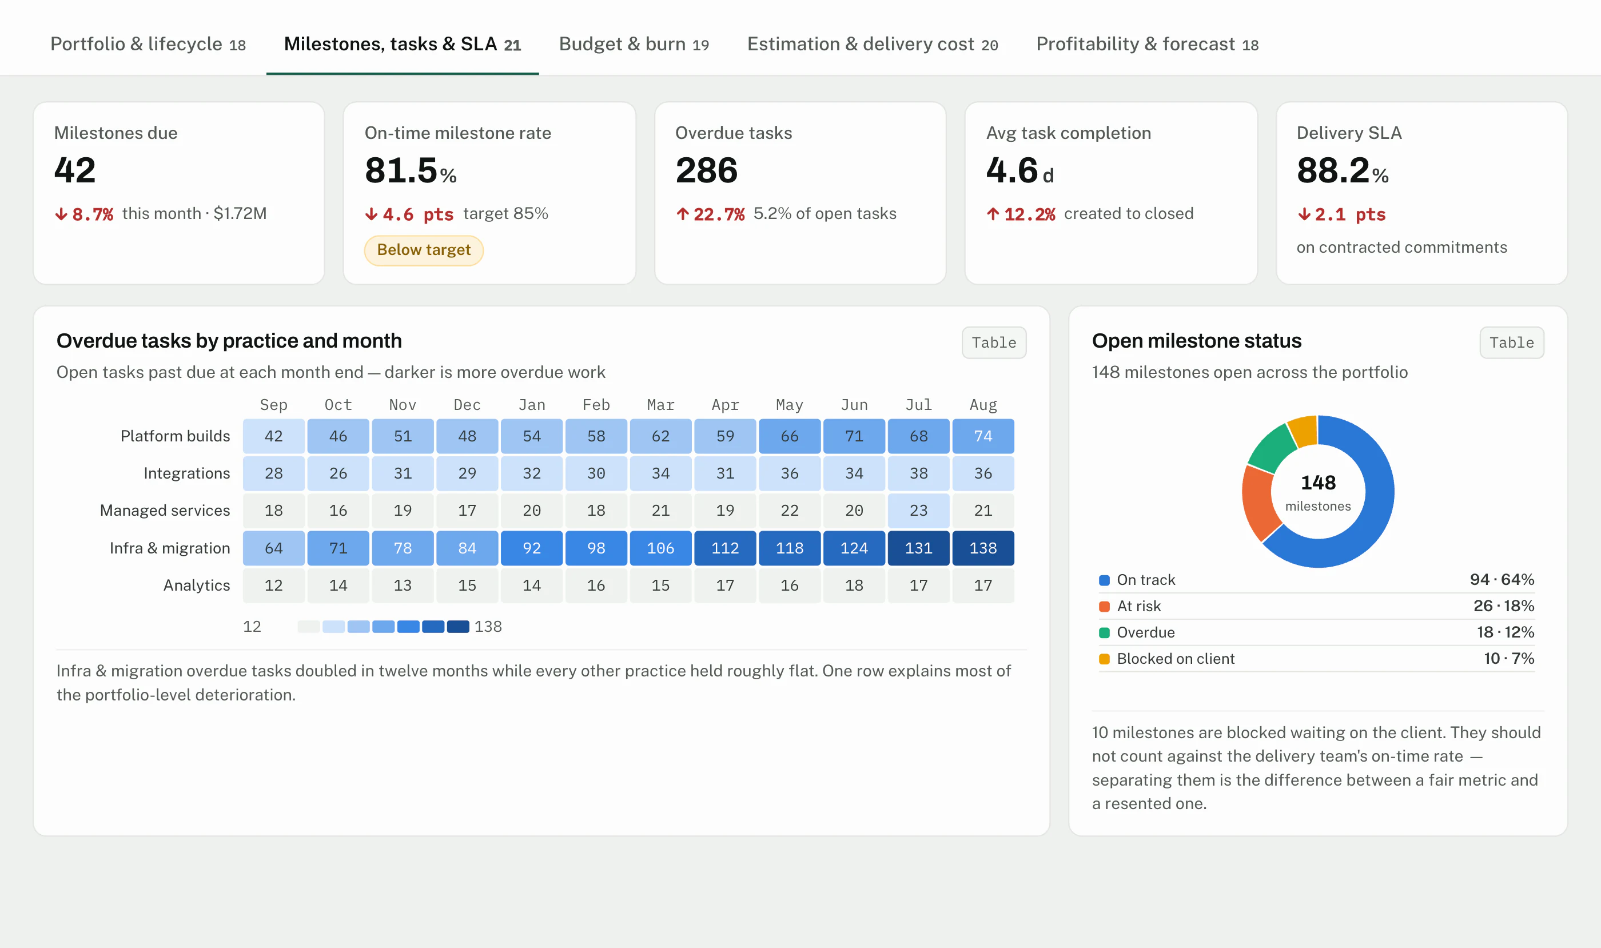Go to the Profitability & forecast tab
This screenshot has width=1601, height=948.
point(1147,44)
